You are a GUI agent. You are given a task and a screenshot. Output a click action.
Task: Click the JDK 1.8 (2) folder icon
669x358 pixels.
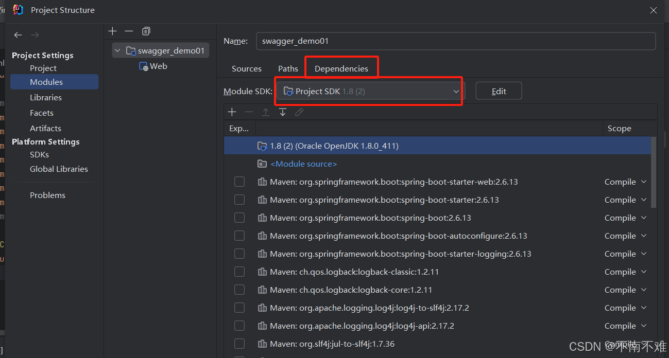[x=262, y=146]
